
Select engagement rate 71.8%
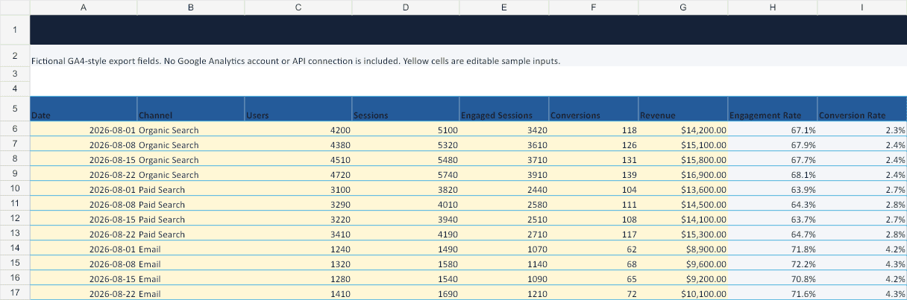pyautogui.click(x=773, y=249)
